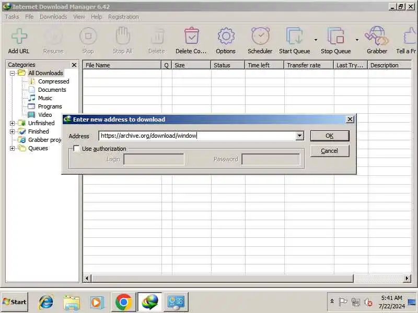Click the scrollbar right arrow

[407, 279]
